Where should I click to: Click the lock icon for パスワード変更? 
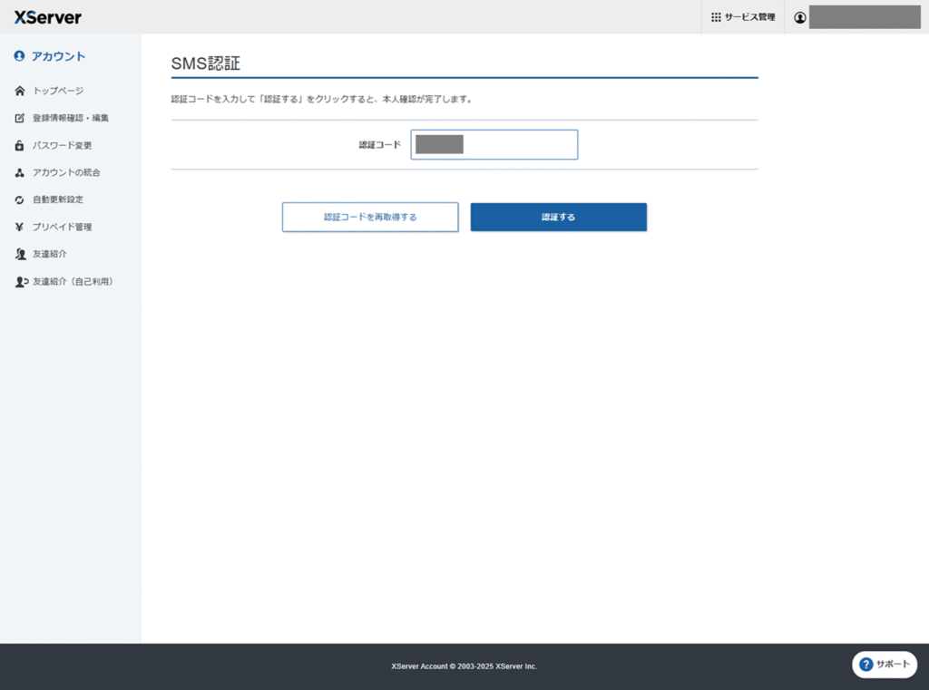coord(20,145)
